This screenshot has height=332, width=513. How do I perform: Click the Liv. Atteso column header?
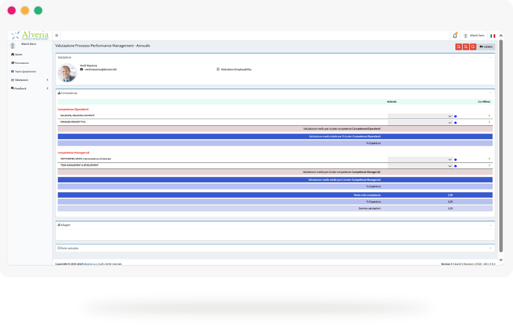coord(484,102)
